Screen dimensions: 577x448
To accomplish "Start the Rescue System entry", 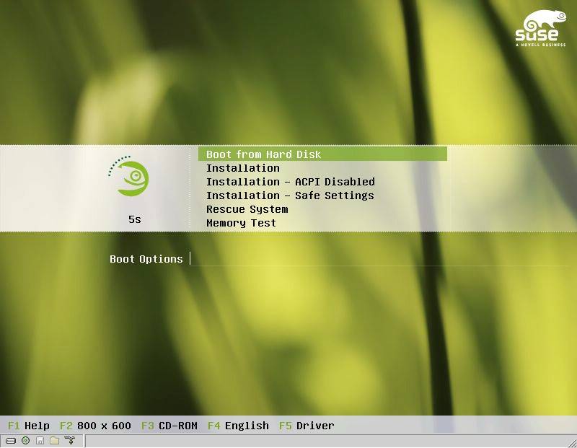I will click(247, 209).
